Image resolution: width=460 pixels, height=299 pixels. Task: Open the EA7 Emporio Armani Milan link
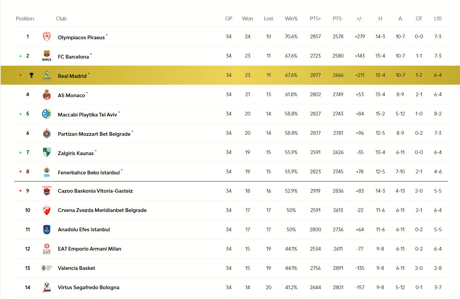tap(89, 249)
